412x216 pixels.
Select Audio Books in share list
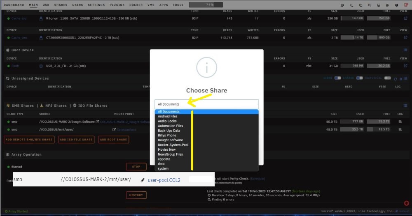tap(206, 121)
